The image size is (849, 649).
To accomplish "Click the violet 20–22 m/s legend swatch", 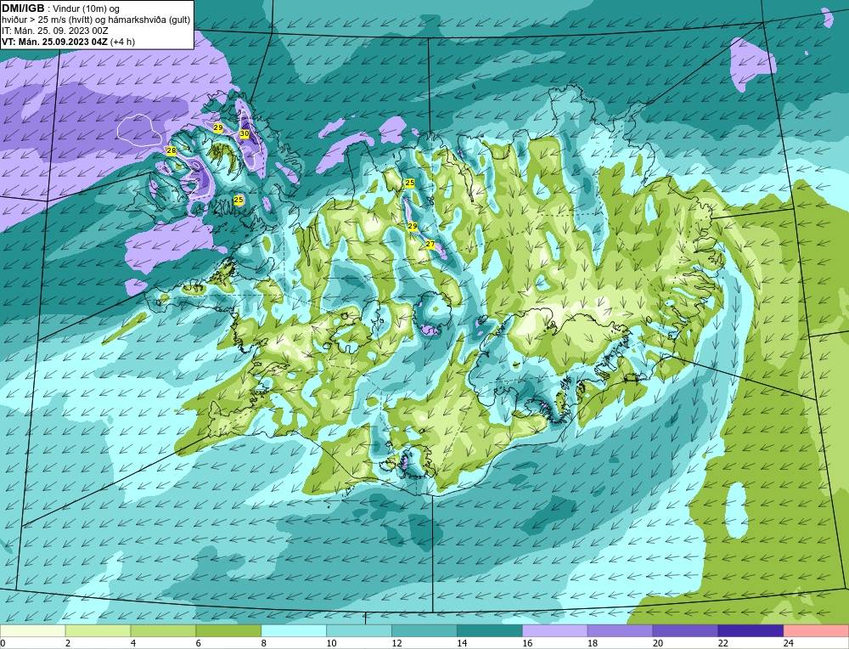I will tap(685, 631).
